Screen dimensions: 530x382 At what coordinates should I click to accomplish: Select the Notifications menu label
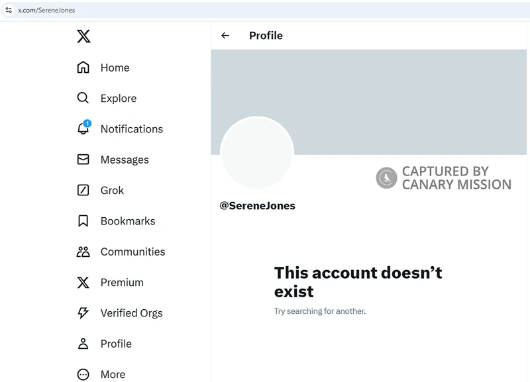pyautogui.click(x=132, y=129)
